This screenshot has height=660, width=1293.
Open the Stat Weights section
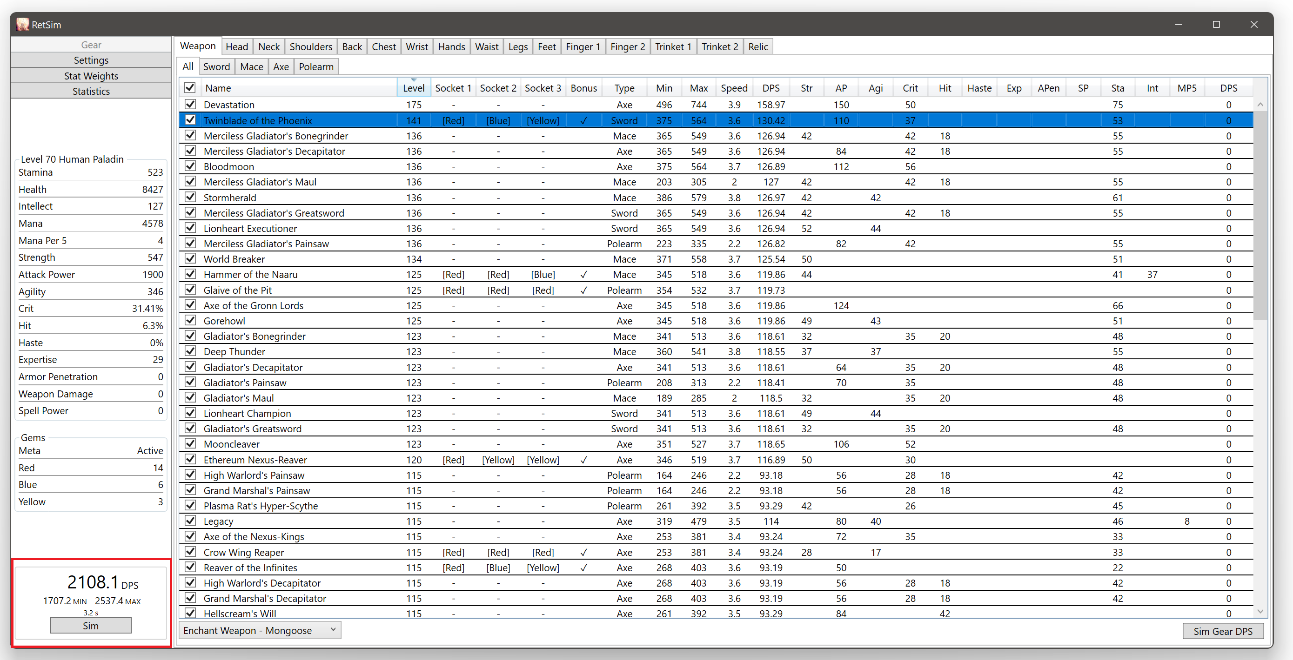[91, 76]
